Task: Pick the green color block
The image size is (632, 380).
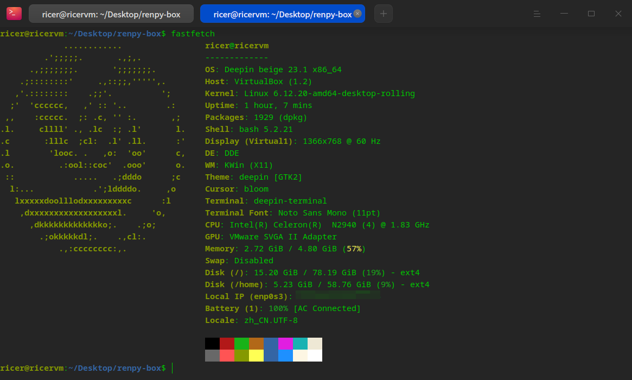Action: tap(241, 344)
